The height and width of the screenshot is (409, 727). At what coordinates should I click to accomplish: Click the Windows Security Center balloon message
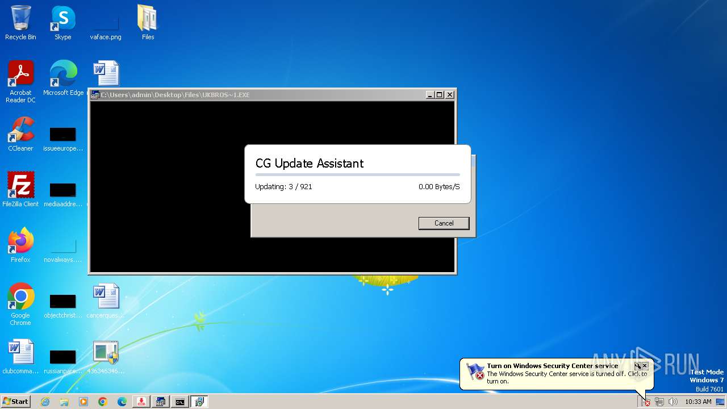[566, 377]
